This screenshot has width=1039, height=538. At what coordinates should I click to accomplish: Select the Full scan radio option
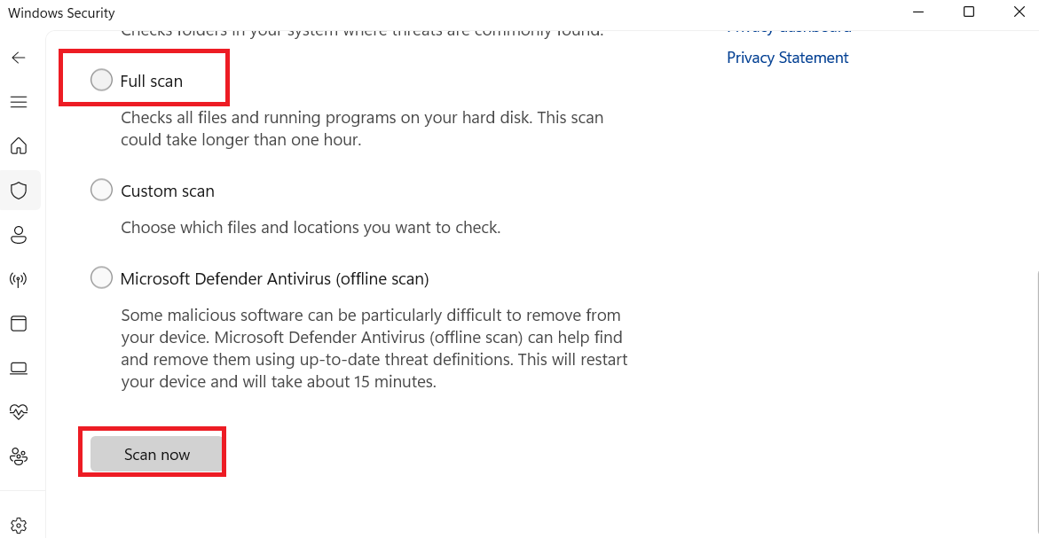(101, 80)
